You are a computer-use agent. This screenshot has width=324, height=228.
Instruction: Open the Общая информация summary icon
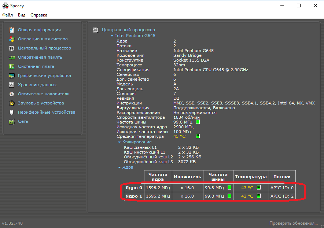point(12,30)
